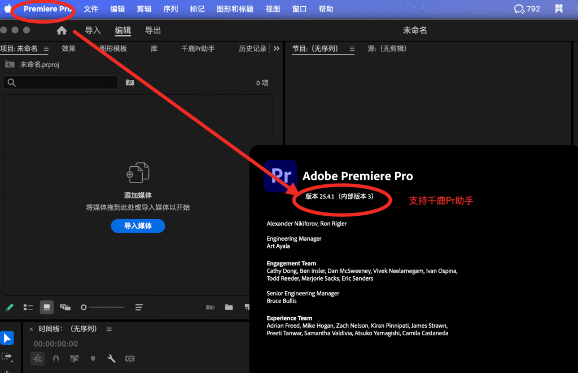The height and width of the screenshot is (373, 578).
Task: Select the Selection arrow tool
Action: point(7,338)
